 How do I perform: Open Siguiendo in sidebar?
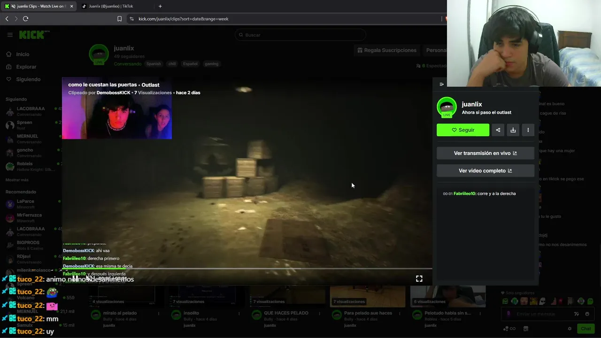(28, 79)
